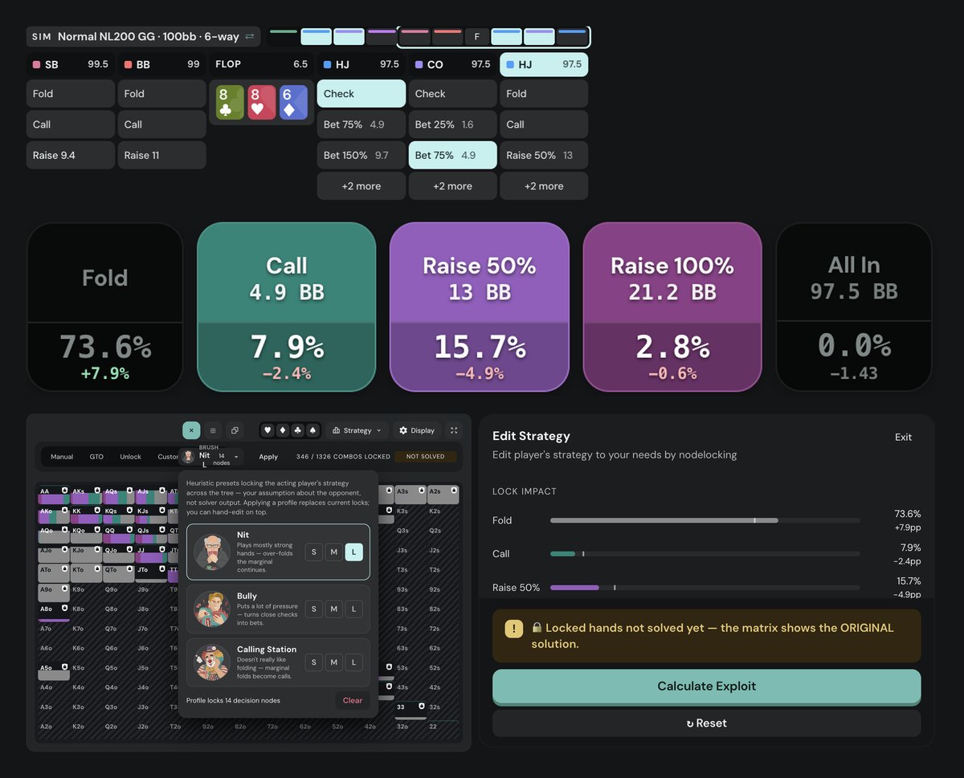Select HJ Raise 50% 13 option
964x778 pixels.
544,155
